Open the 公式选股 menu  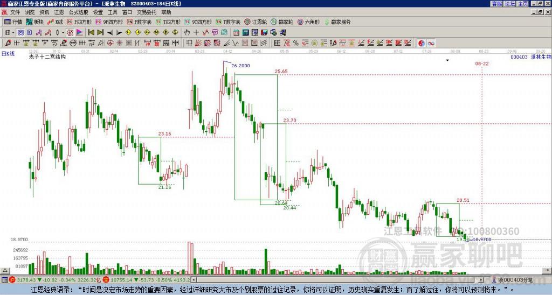pos(79,12)
